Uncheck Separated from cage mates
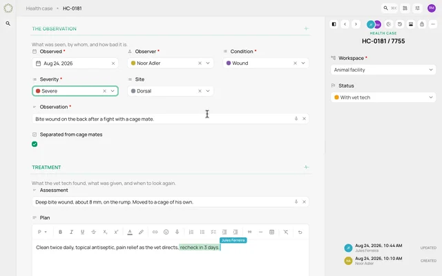The image size is (442, 276). click(x=35, y=144)
